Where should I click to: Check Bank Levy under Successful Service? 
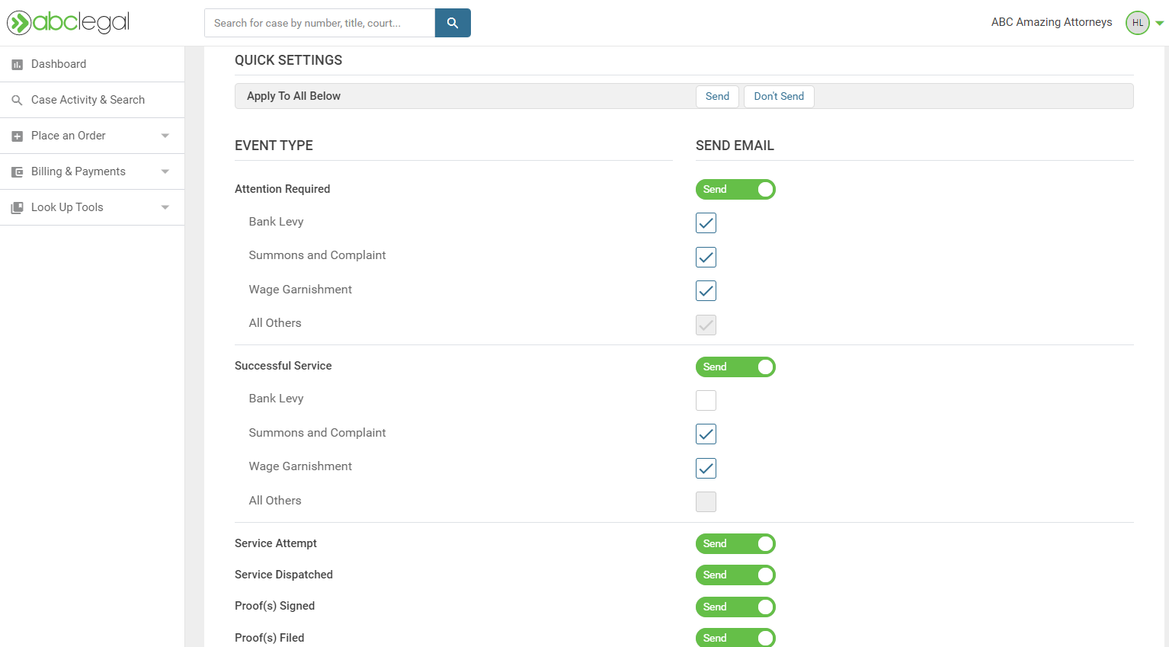tap(705, 400)
